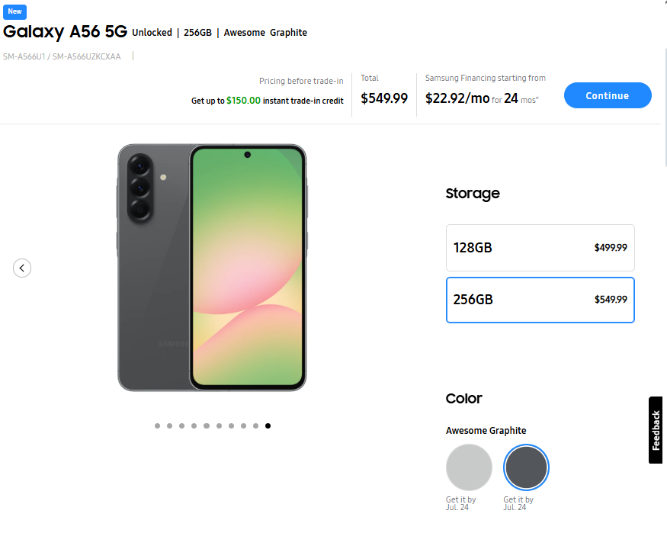This screenshot has width=667, height=533.
Task: Click the Galaxy A56 phone image
Action: [x=212, y=268]
